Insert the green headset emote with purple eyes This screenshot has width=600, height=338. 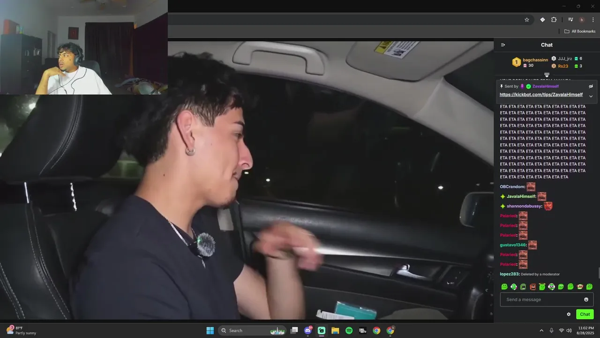[x=552, y=286]
